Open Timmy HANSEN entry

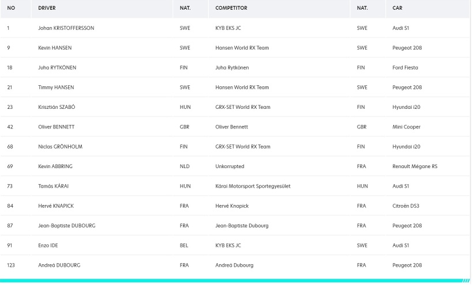pyautogui.click(x=56, y=88)
